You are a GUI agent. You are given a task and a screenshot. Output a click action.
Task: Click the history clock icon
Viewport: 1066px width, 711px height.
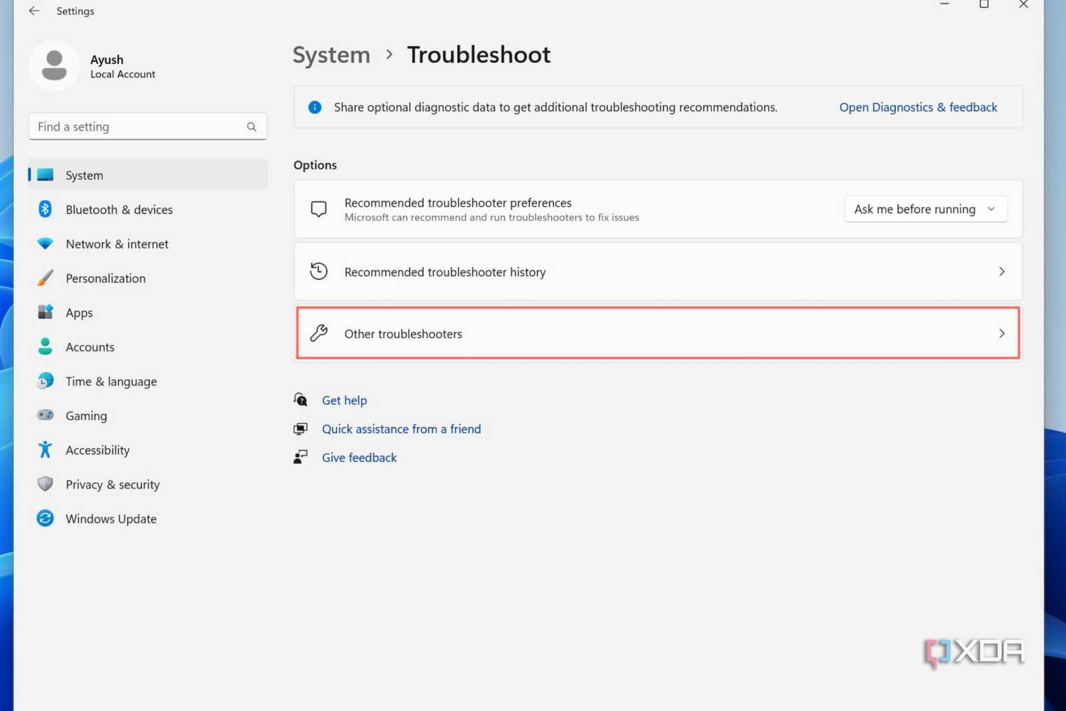[319, 271]
